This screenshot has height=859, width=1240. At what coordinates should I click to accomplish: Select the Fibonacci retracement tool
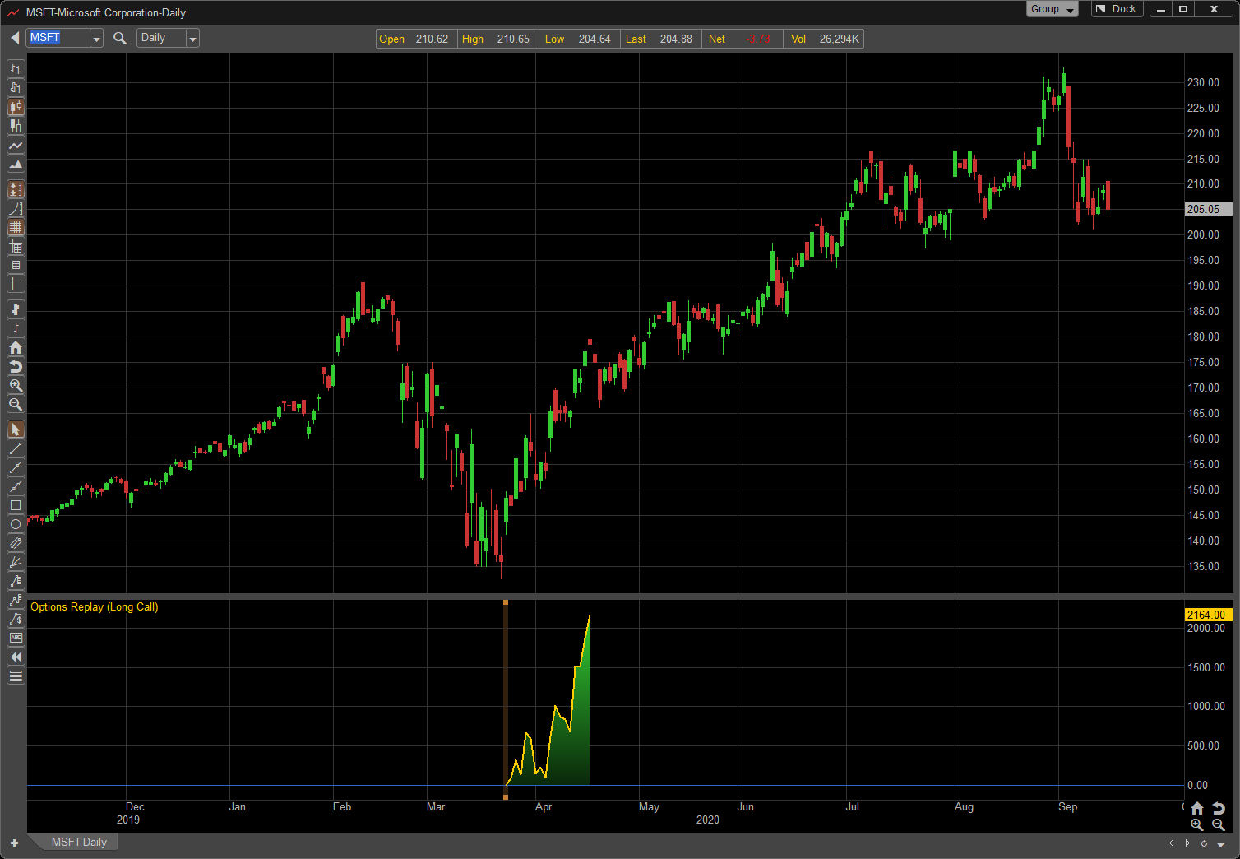[x=16, y=581]
